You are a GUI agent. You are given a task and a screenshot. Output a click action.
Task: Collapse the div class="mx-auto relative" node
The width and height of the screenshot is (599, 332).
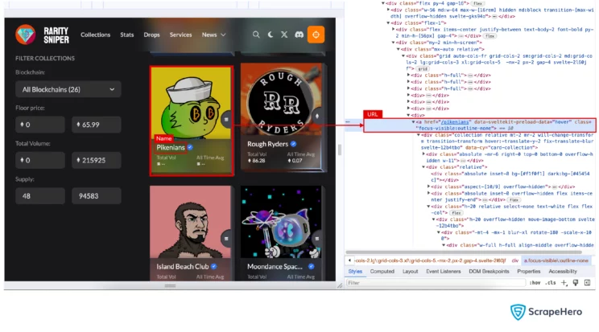(x=398, y=49)
